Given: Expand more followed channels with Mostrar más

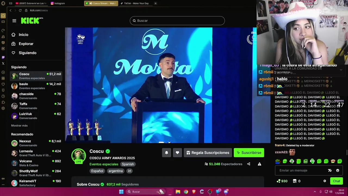Looking at the screenshot, I should [19, 125].
